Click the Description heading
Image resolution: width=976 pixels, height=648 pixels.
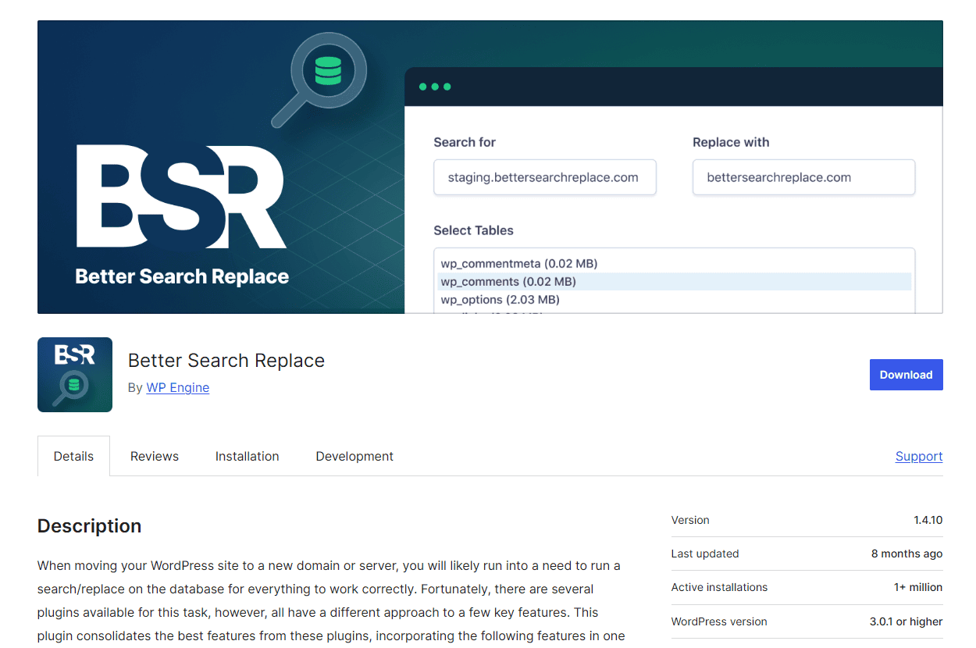89,525
